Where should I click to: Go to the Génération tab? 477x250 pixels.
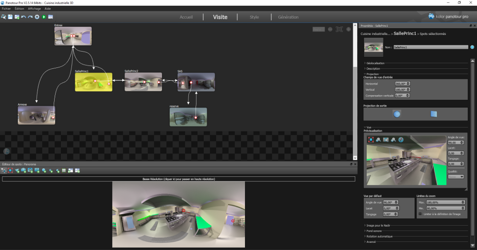[288, 17]
